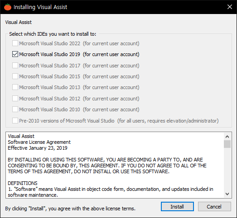This screenshot has height=218, width=237.
Task: Click the 'Visual Assist' label above the IDE group
Action: (19, 22)
